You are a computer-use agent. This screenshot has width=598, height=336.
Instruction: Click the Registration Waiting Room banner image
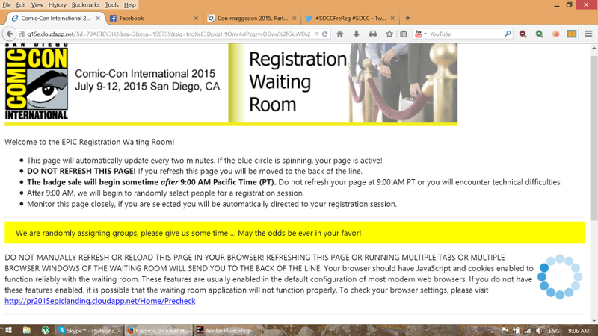tap(343, 83)
